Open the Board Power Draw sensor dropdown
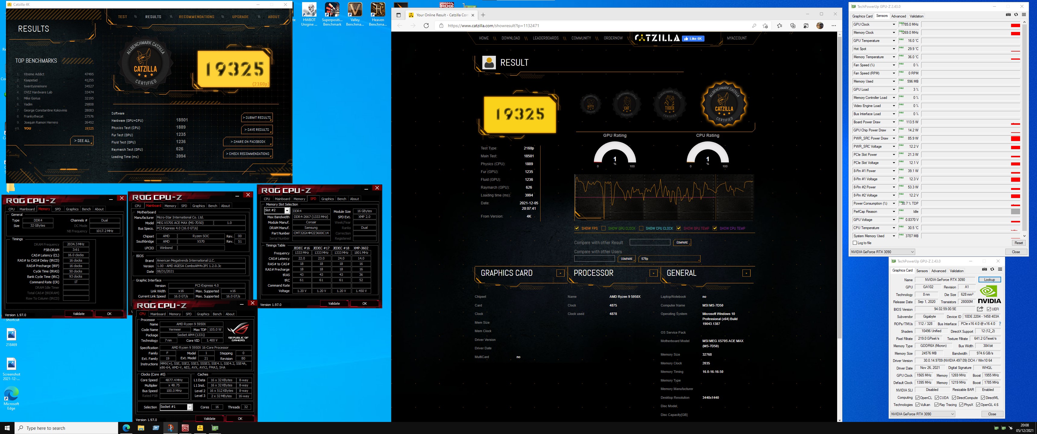 click(894, 122)
